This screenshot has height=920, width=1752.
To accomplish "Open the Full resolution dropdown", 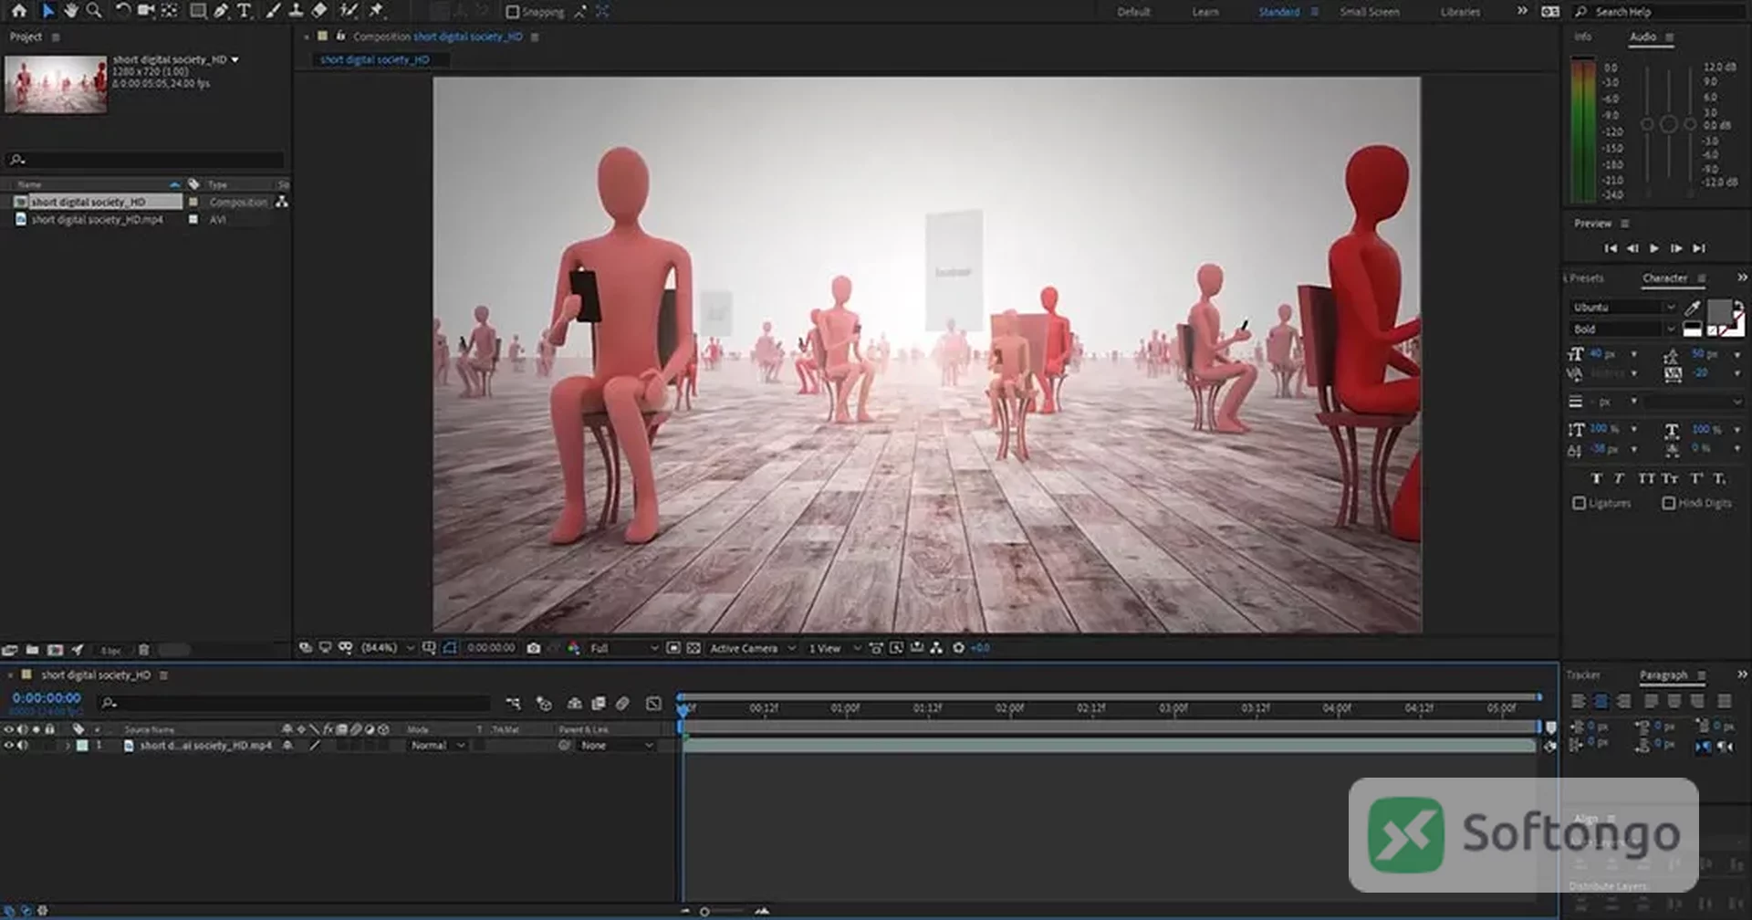I will [623, 648].
